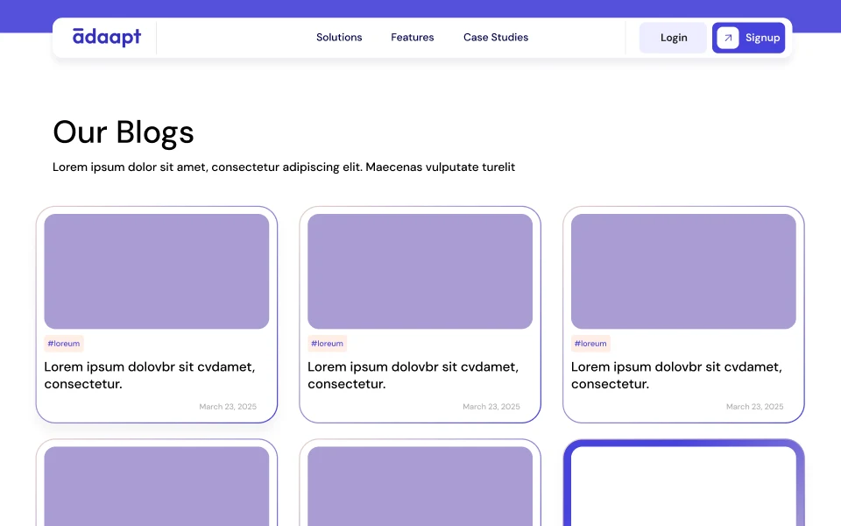The image size is (841, 526).
Task: Click the subtitle beginning "Lorem ipsum dolor sit amet"
Action: [284, 167]
